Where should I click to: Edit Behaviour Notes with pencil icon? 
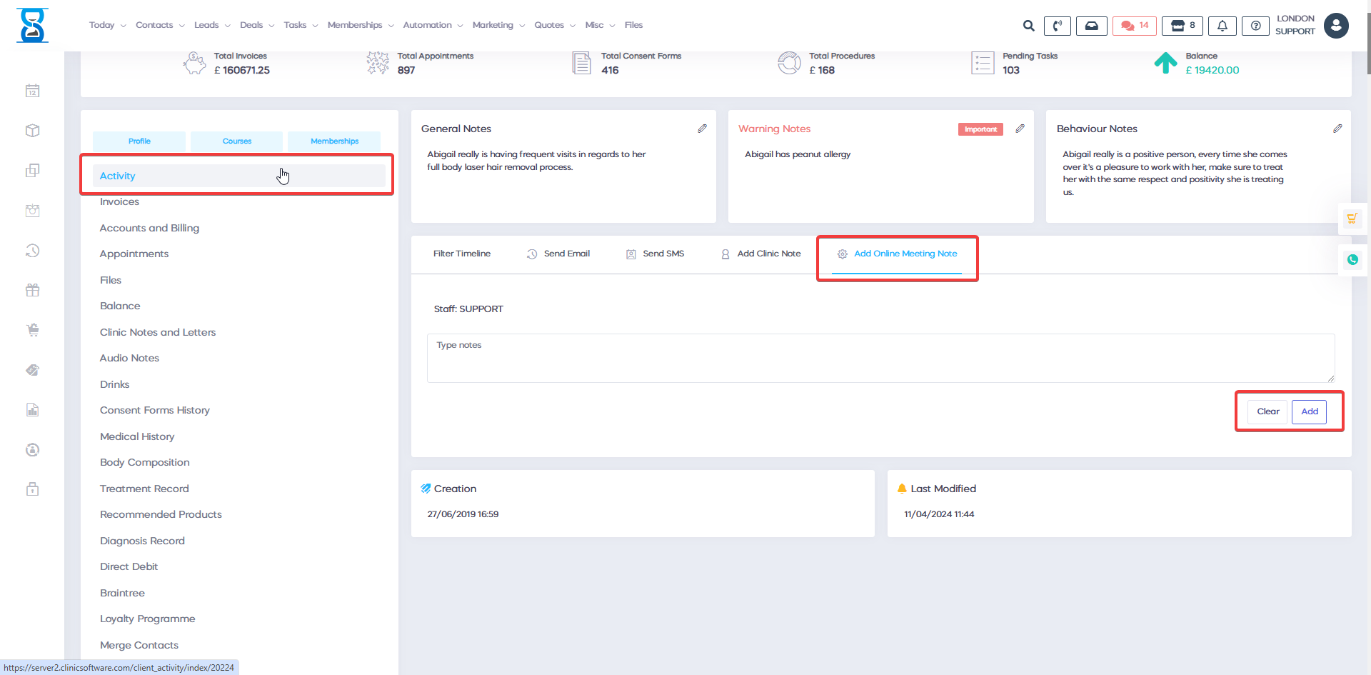pyautogui.click(x=1337, y=129)
